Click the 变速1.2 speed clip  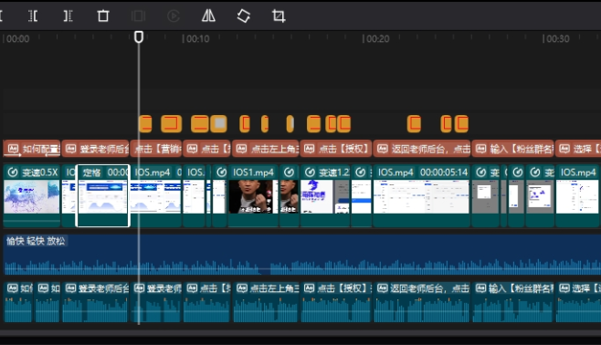tap(325, 195)
